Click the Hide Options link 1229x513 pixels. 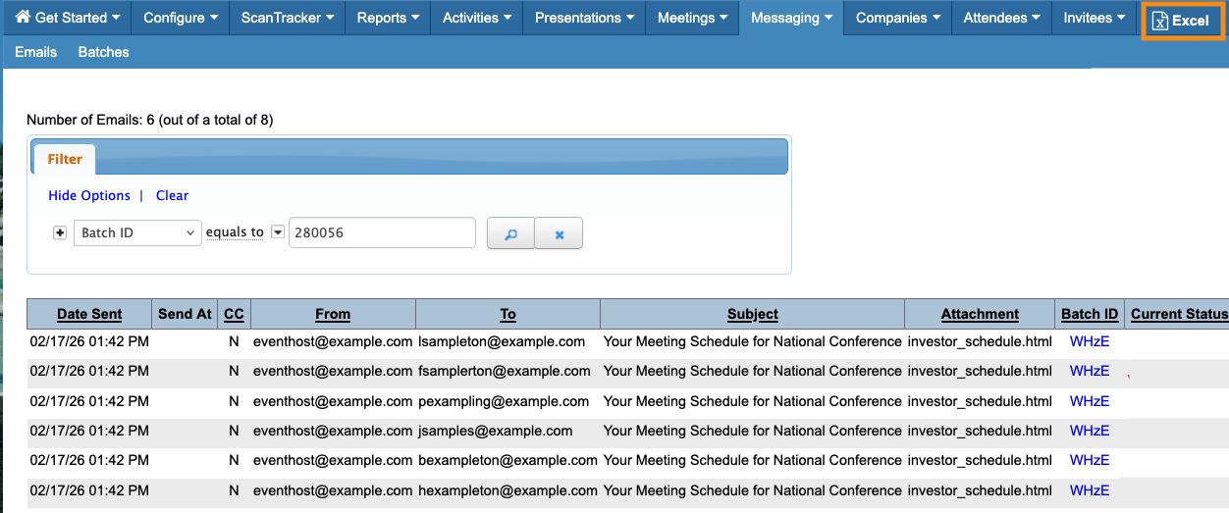click(x=89, y=195)
